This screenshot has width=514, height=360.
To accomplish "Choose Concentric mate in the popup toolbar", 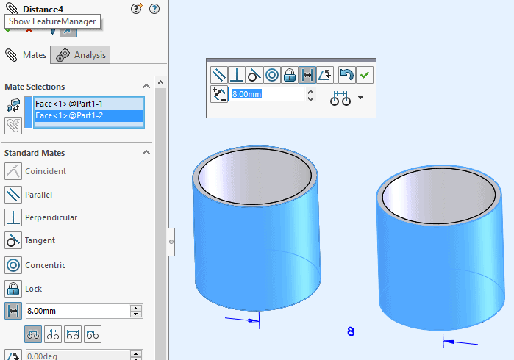I will coord(272,74).
